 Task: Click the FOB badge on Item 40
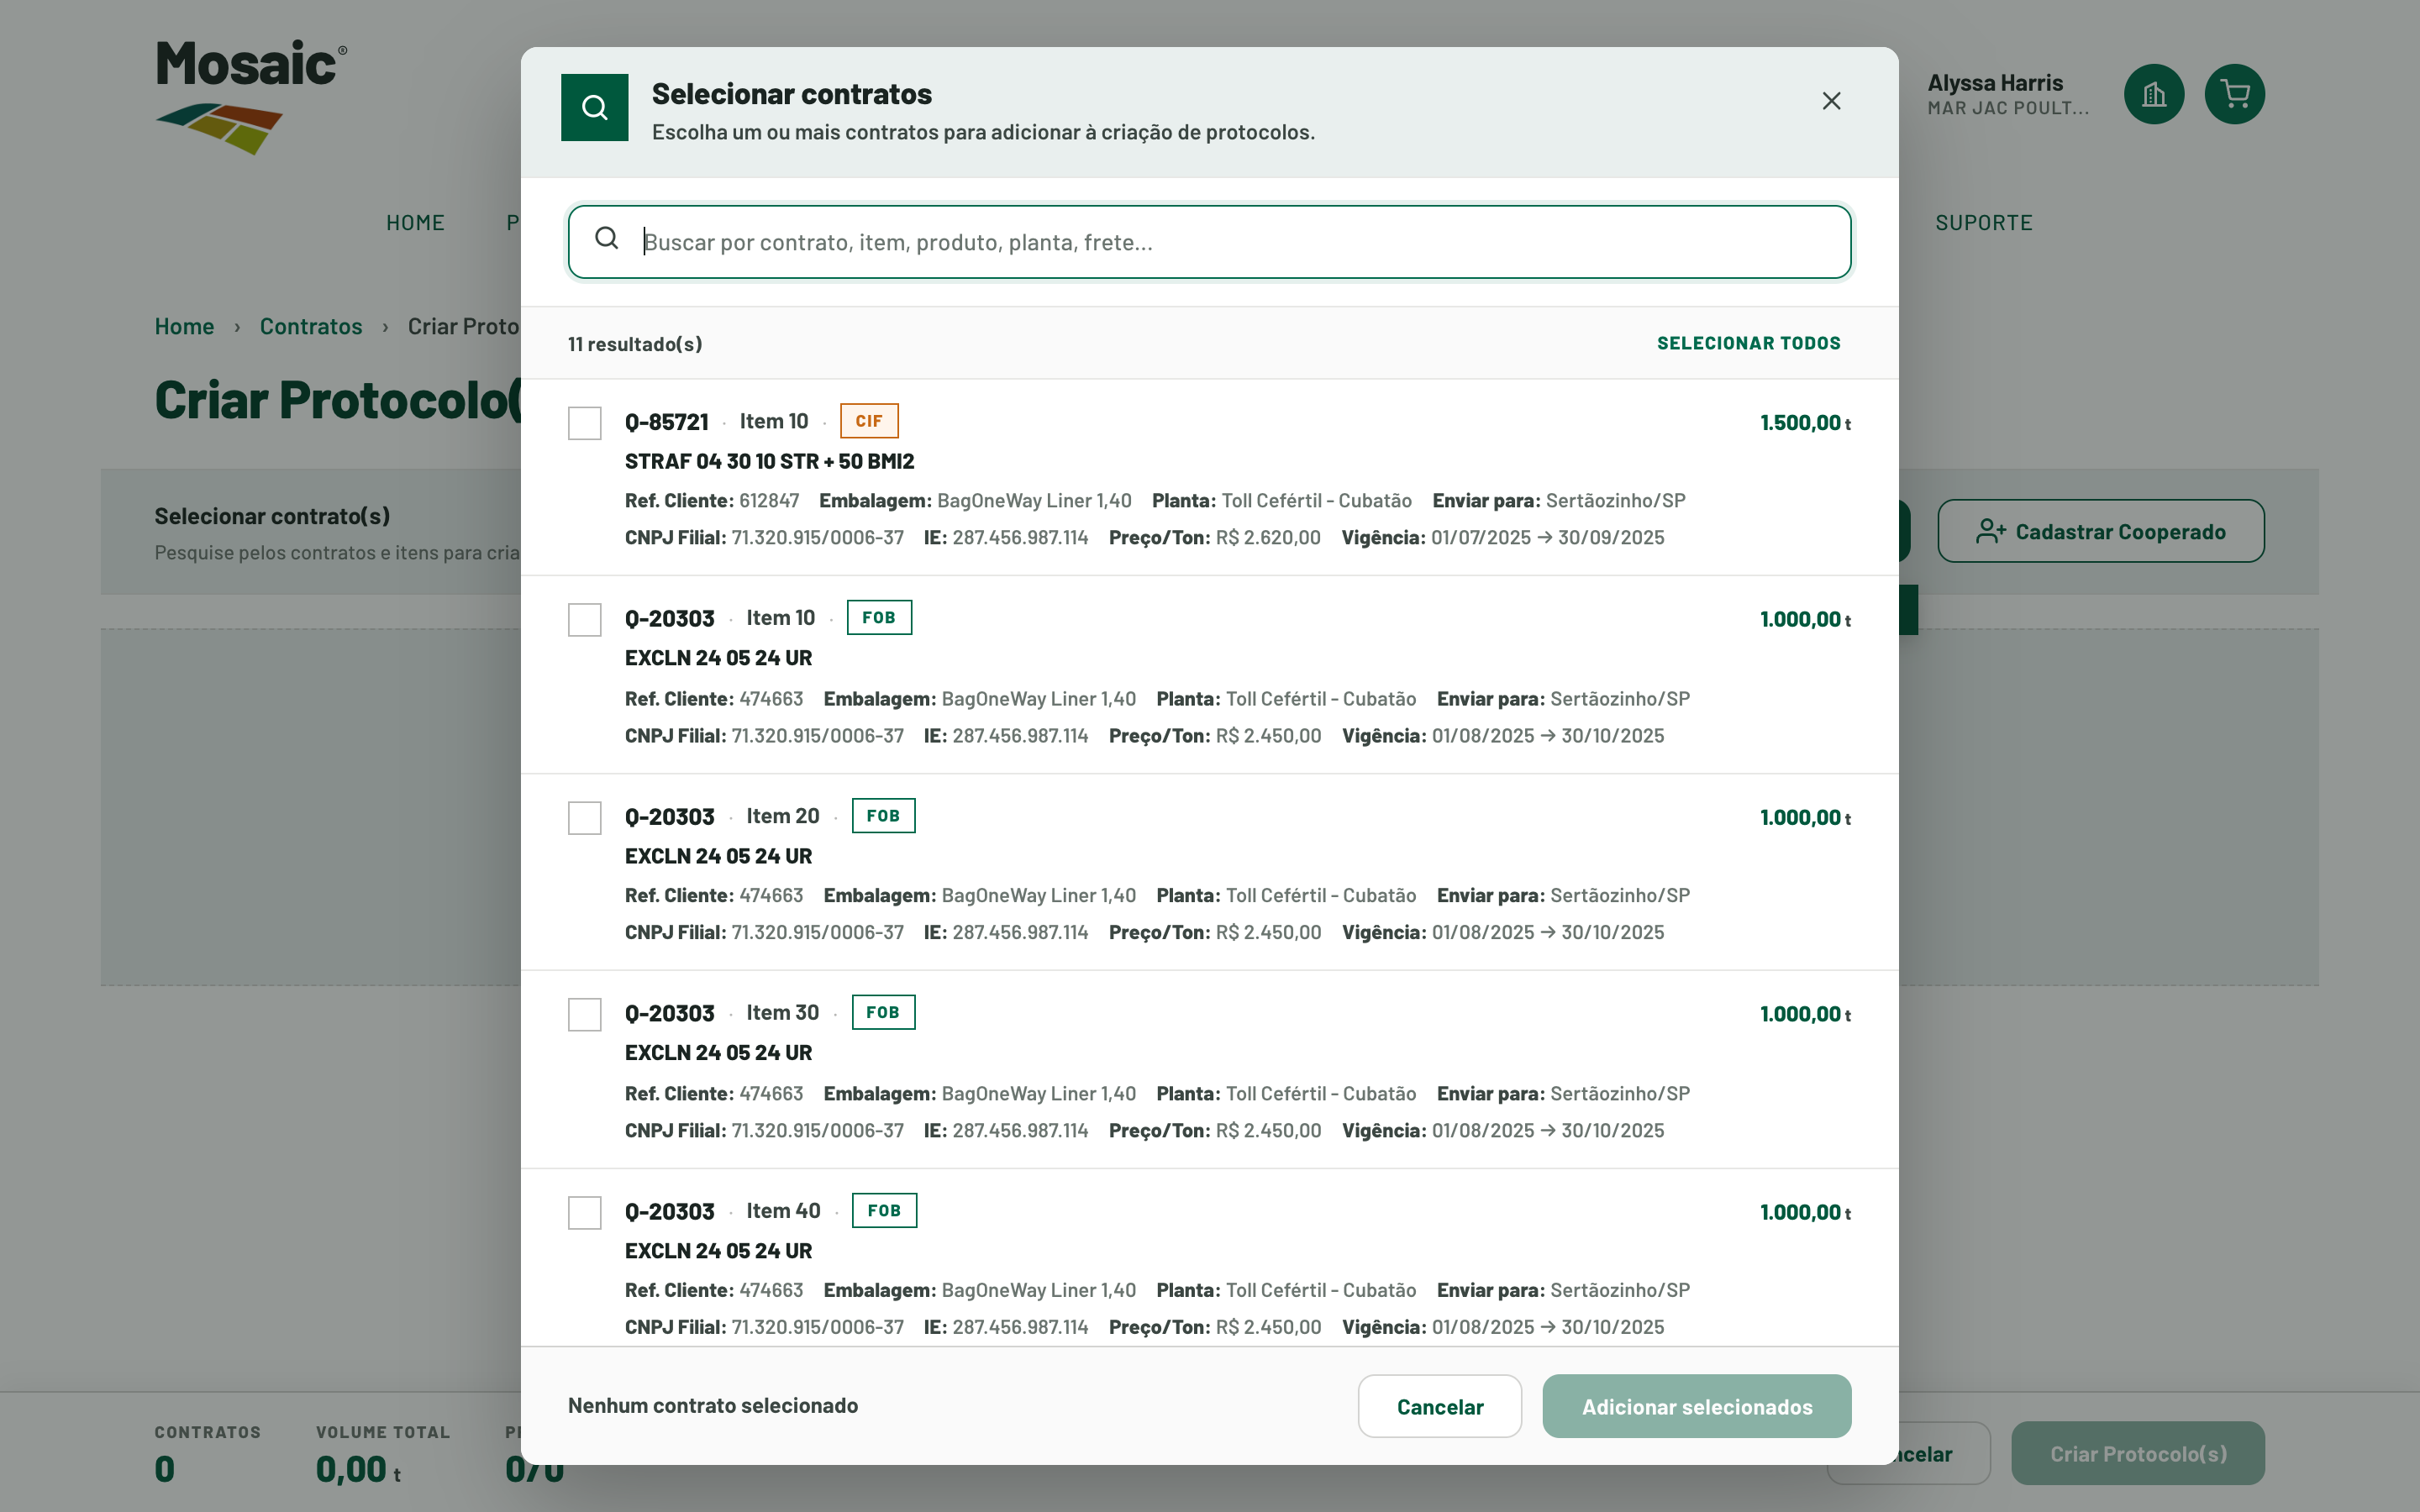pyautogui.click(x=884, y=1211)
